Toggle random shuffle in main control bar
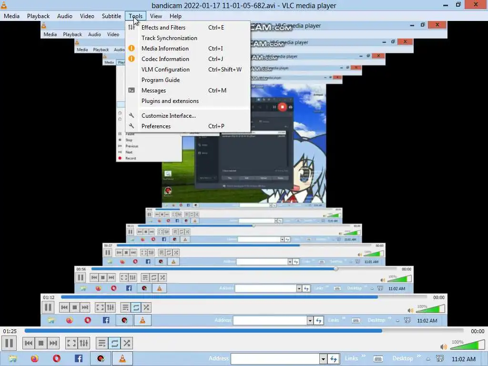Viewport: 488px width, 366px height. 126,343
